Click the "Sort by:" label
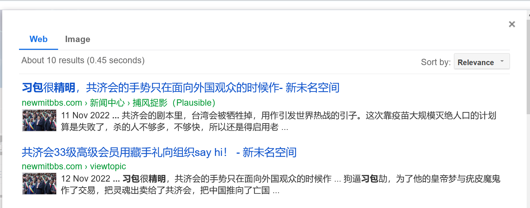 [436, 62]
